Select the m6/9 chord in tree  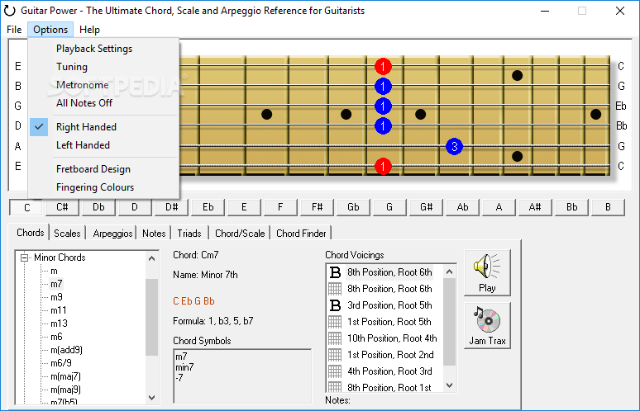(61, 363)
